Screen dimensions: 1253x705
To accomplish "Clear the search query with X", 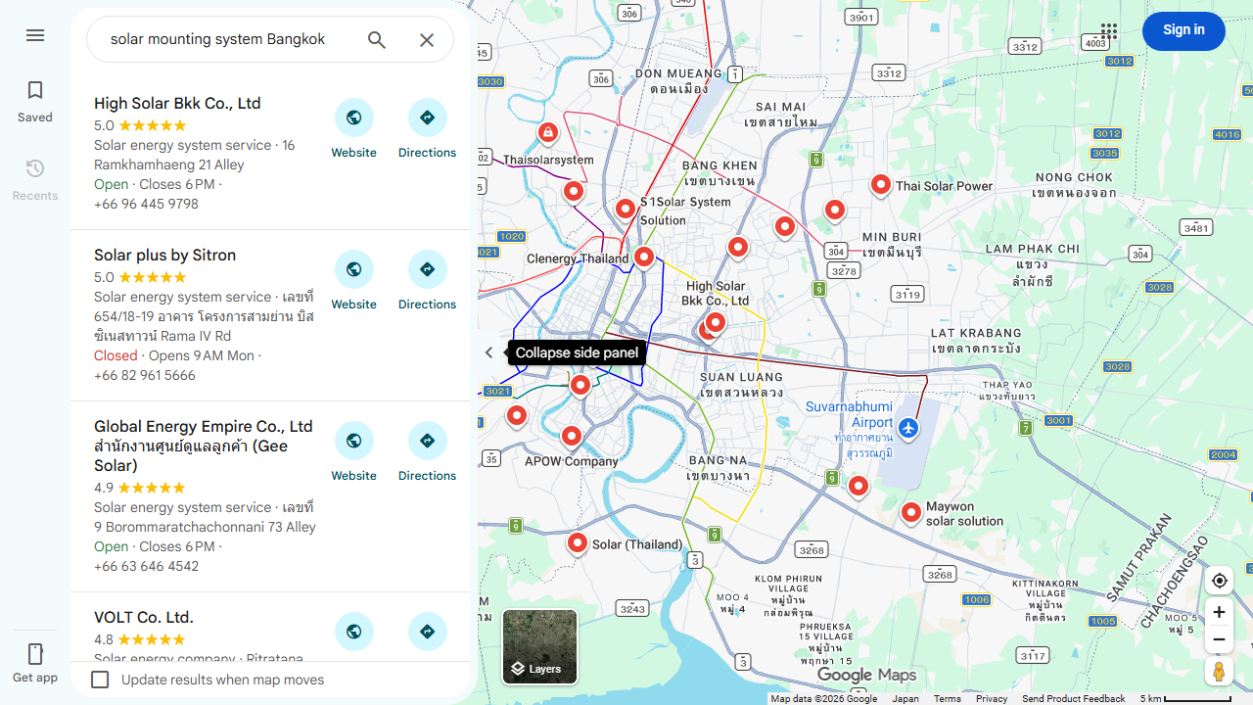I will [x=427, y=39].
